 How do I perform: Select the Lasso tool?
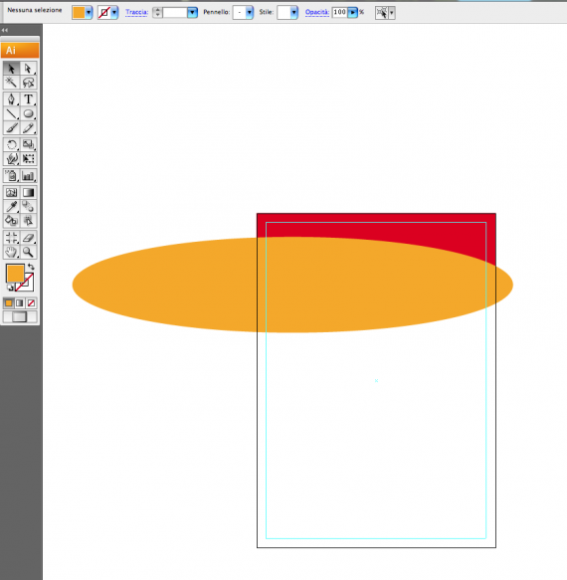(28, 83)
